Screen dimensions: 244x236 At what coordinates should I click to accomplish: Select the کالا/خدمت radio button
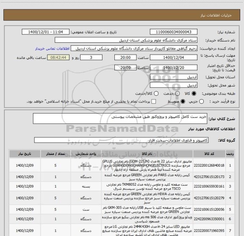pyautogui.click(x=156, y=93)
